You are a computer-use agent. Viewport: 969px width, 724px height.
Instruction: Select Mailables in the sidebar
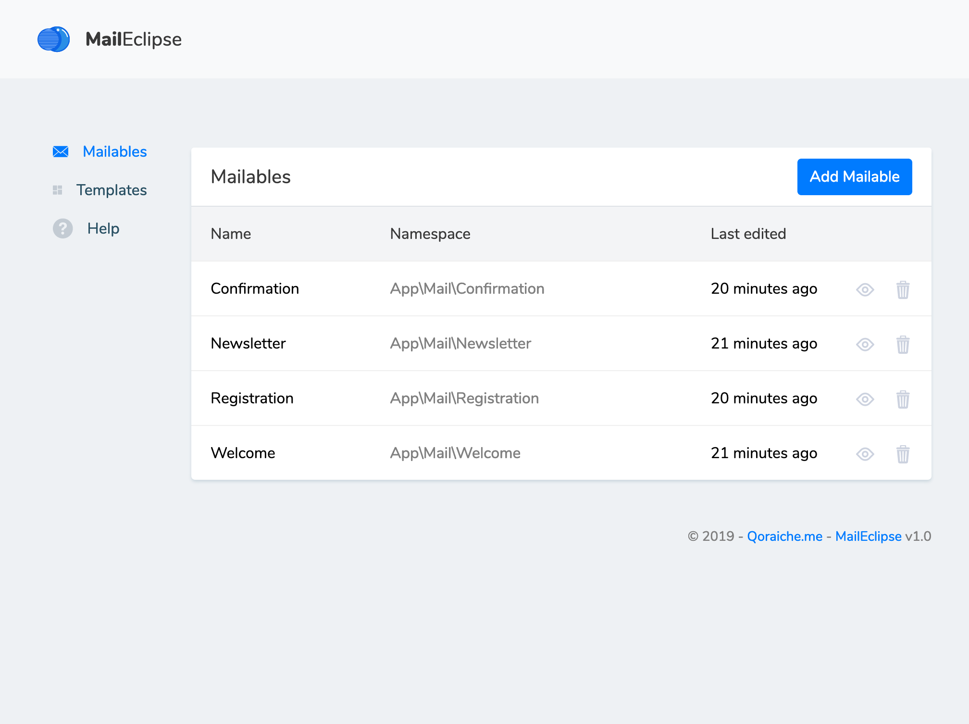(x=114, y=152)
